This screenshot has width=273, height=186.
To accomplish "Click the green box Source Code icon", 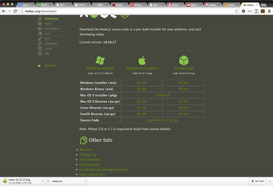I will click(184, 60).
